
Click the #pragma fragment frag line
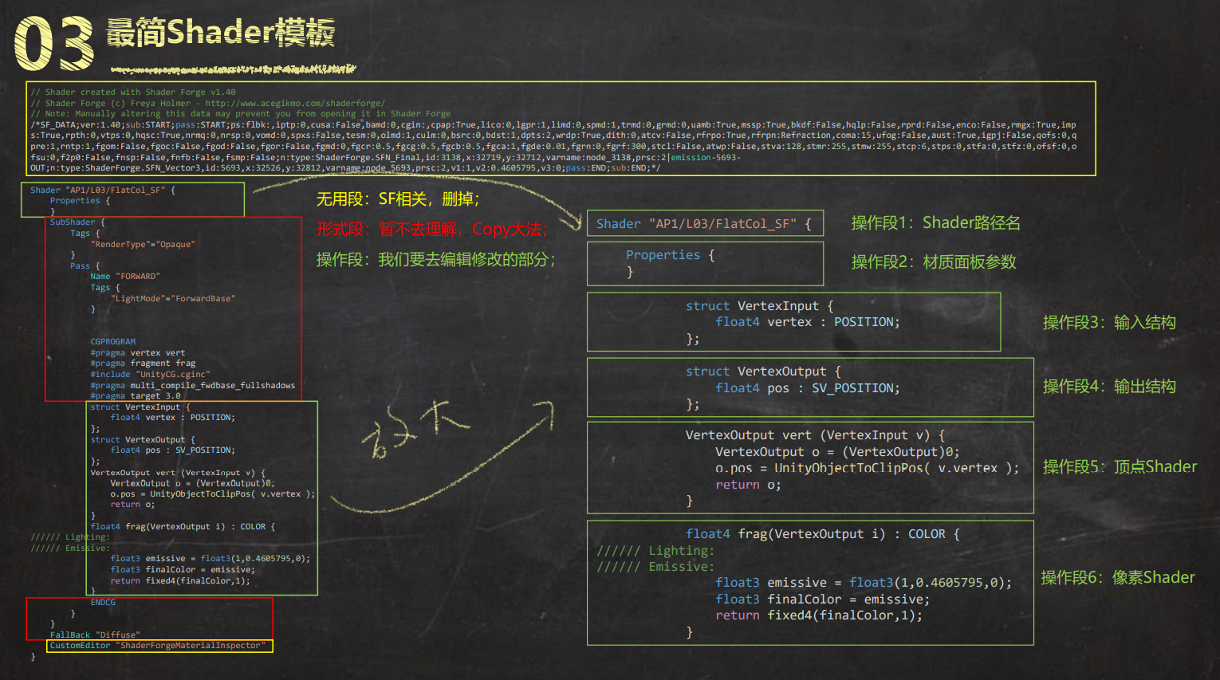click(x=143, y=364)
